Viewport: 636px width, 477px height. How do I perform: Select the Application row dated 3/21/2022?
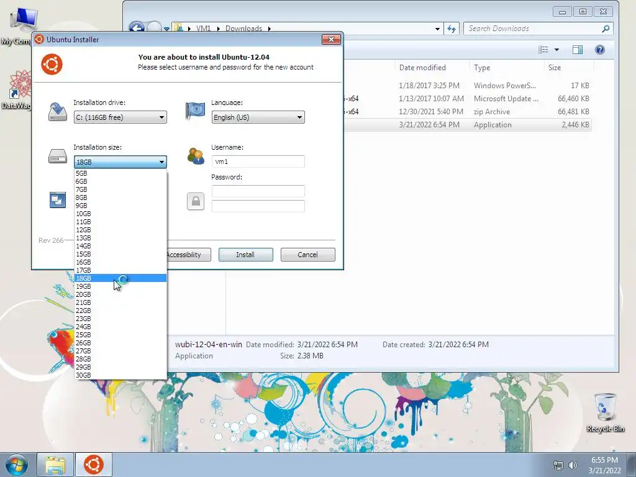(x=467, y=125)
